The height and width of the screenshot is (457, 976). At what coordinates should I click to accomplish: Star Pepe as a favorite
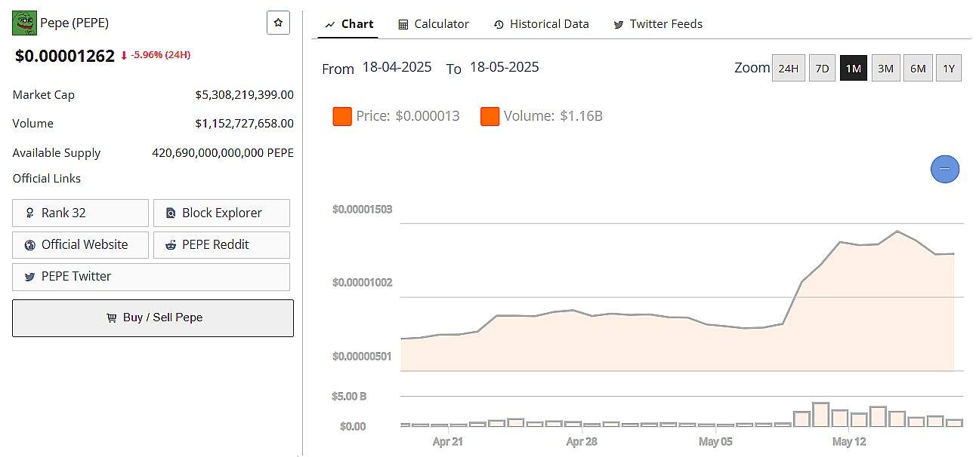278,23
